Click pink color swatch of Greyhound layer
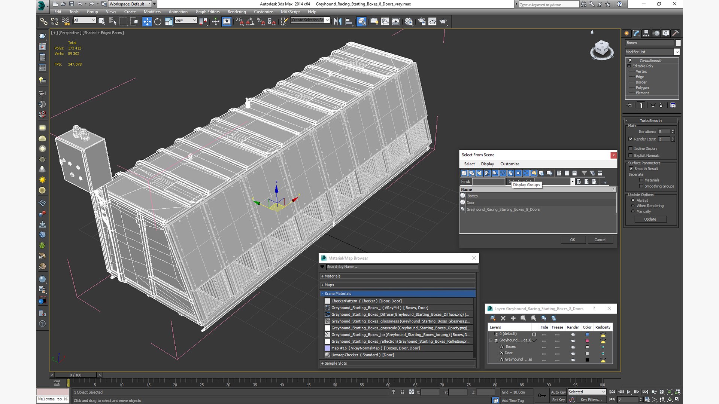 pyautogui.click(x=587, y=341)
